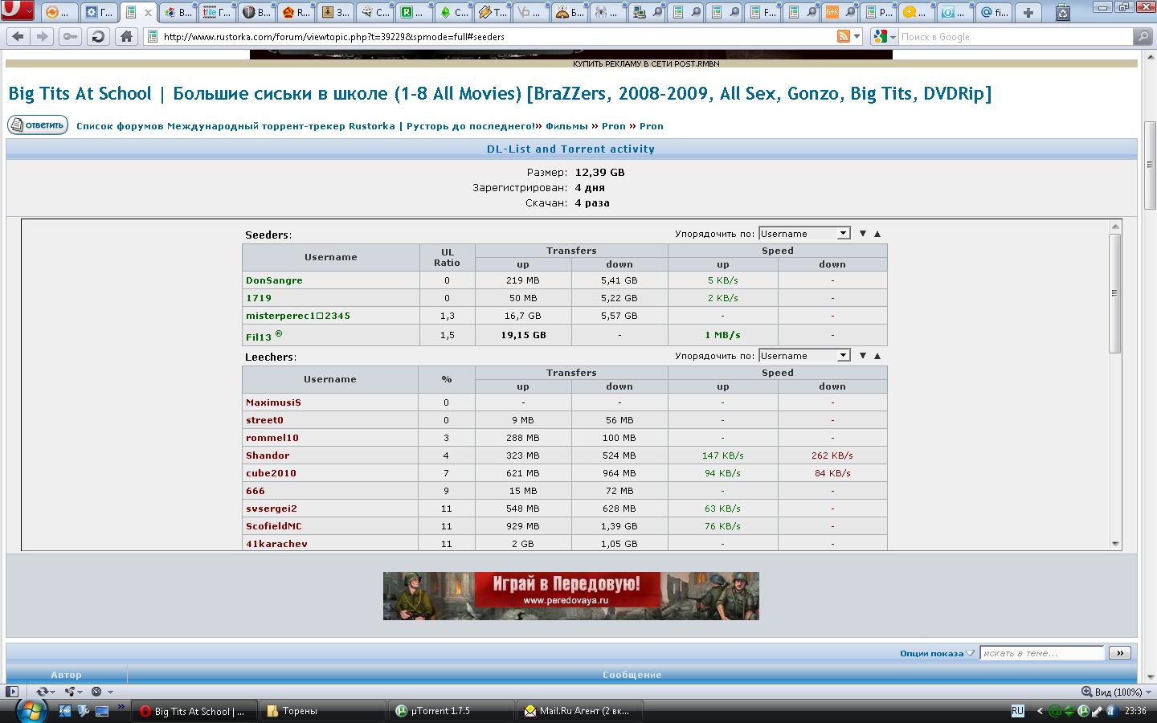Click the system clock showing 23:36
The width and height of the screenshot is (1157, 723).
(1135, 711)
